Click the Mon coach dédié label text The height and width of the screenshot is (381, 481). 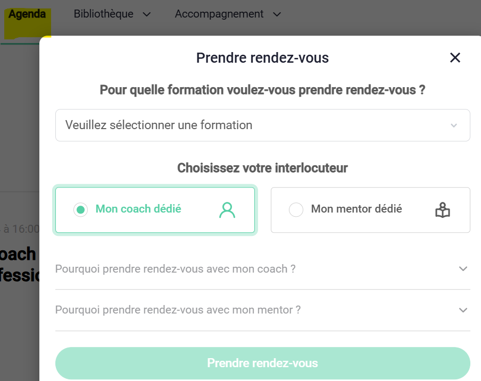pyautogui.click(x=138, y=209)
